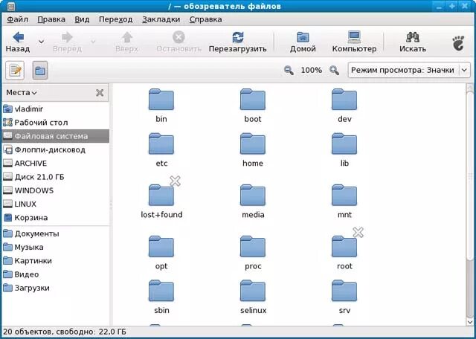Open the Режим просмотра view mode dropdown
The width and height of the screenshot is (476, 339).
[x=409, y=71]
